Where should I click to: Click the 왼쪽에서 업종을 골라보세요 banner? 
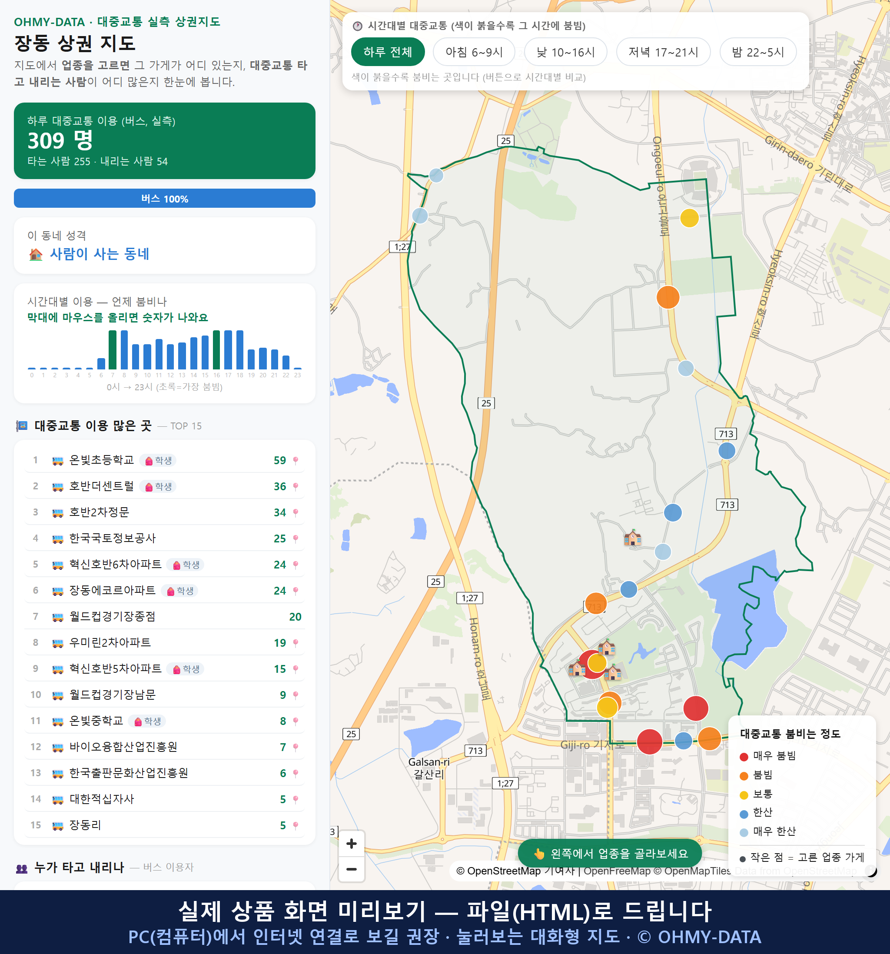pyautogui.click(x=610, y=853)
